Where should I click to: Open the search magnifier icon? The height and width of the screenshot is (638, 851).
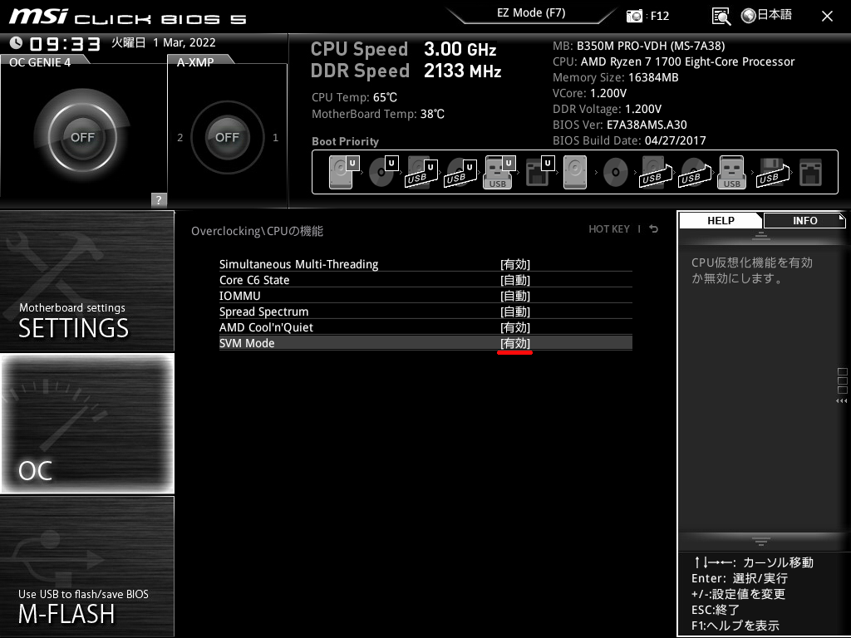tap(721, 15)
